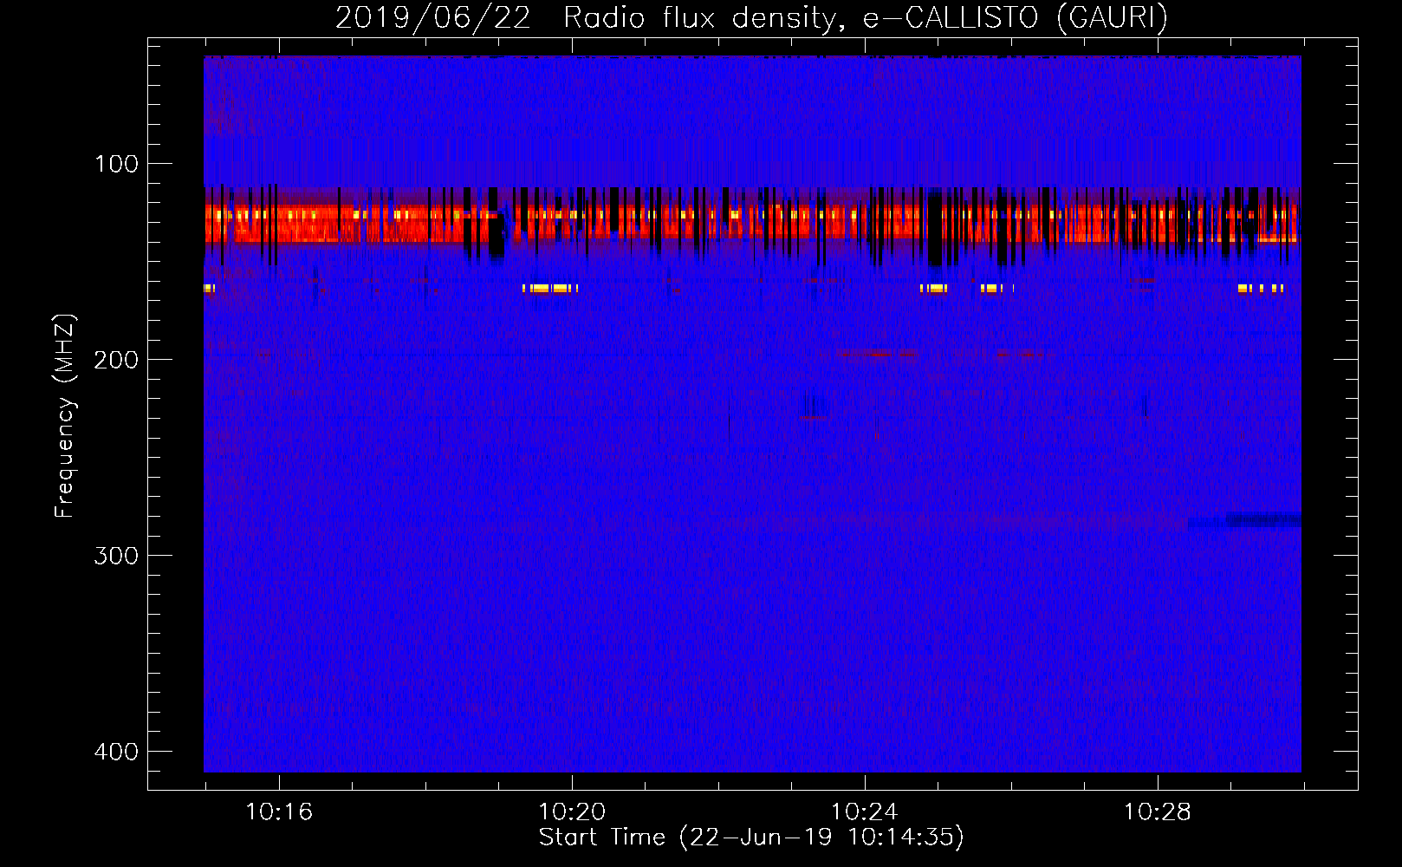
Task: Click the '10:24' time tick label
Action: tap(865, 812)
